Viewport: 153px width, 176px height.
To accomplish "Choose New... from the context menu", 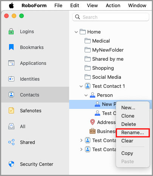I will [133, 107].
